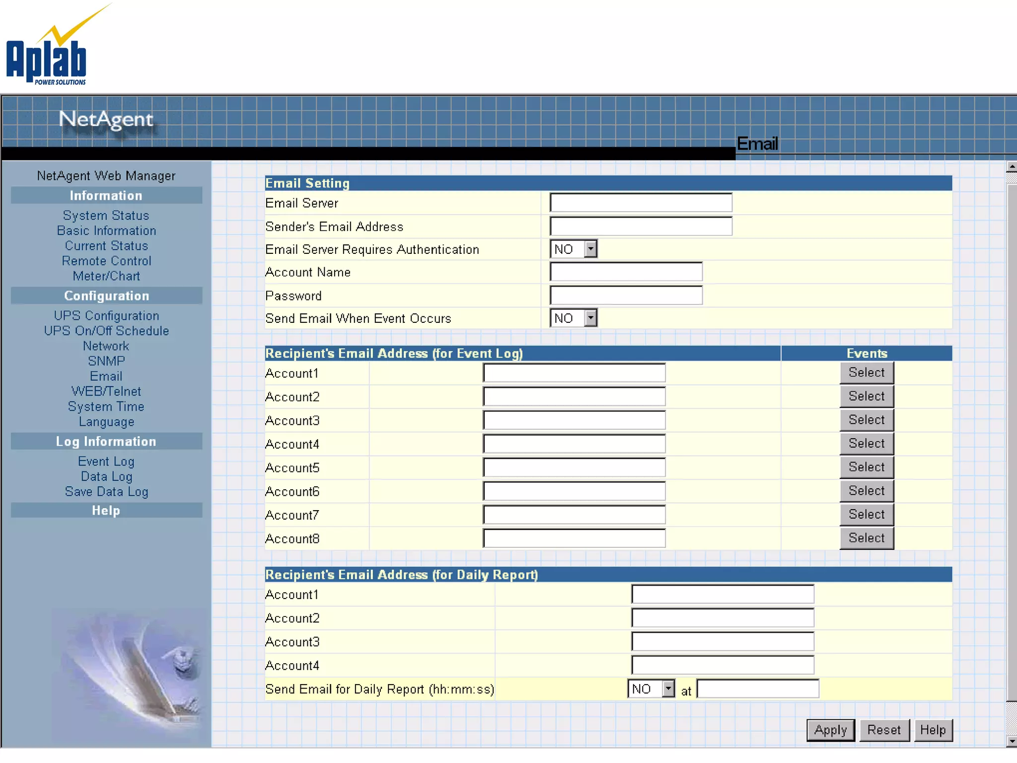Screen dimensions: 1017x763
Task: Open System Status page
Action: tap(106, 216)
